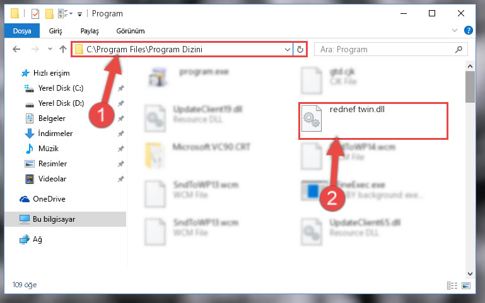
Task: Click the Up directory arrow
Action: pos(63,49)
